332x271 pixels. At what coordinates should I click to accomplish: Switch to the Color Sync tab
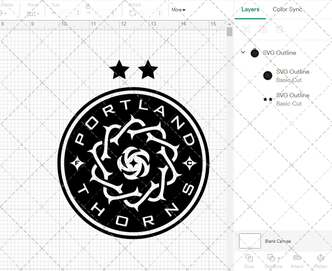pyautogui.click(x=288, y=9)
